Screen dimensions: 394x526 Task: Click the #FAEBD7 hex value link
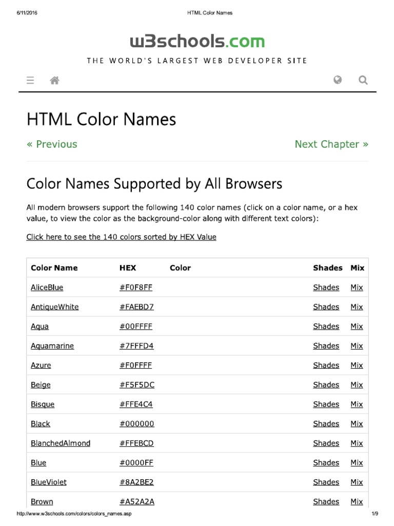pyautogui.click(x=136, y=307)
